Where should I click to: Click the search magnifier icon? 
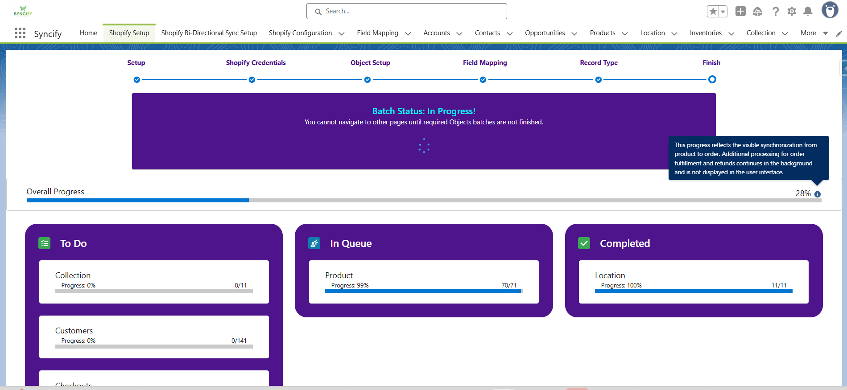(x=318, y=12)
